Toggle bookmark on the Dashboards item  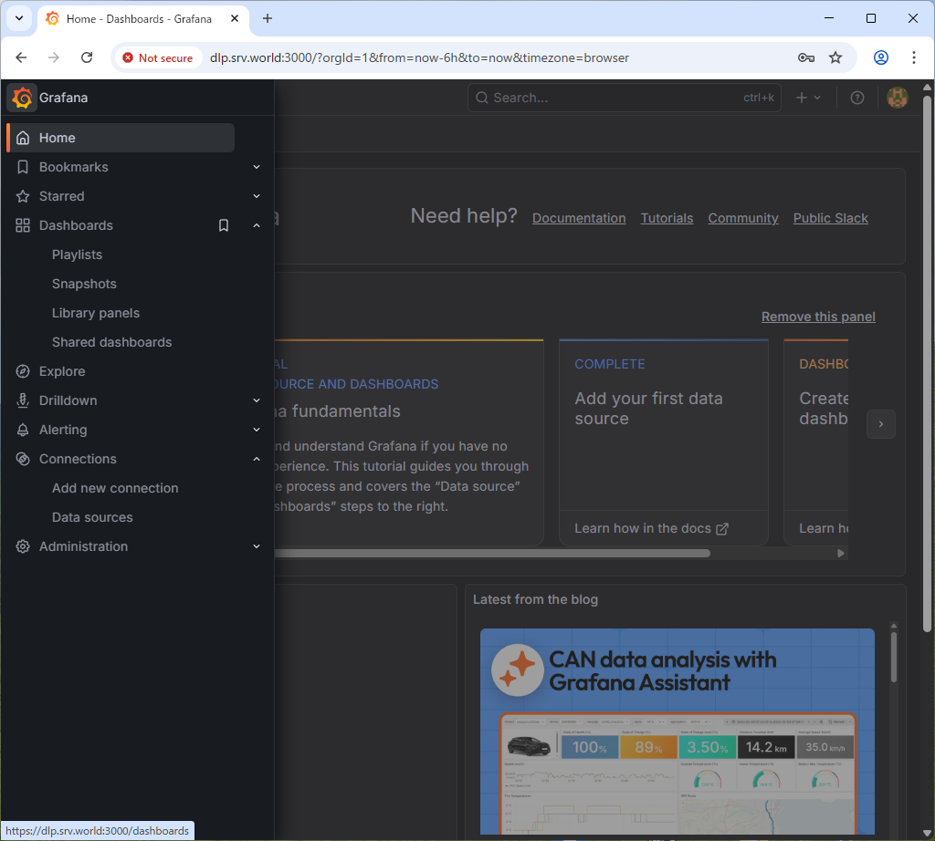click(224, 225)
